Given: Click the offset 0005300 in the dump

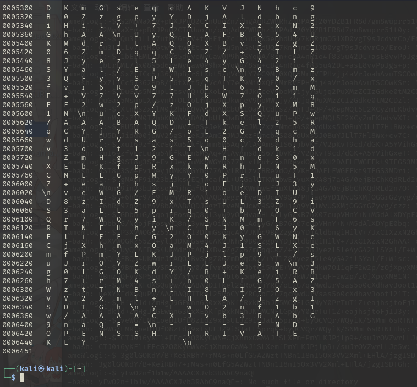Looking at the screenshot, I should pyautogui.click(x=18, y=8).
